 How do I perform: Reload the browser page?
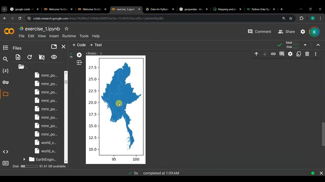click(20, 18)
